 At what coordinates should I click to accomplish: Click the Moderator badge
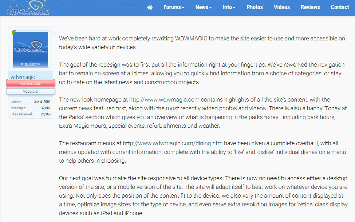31,91
